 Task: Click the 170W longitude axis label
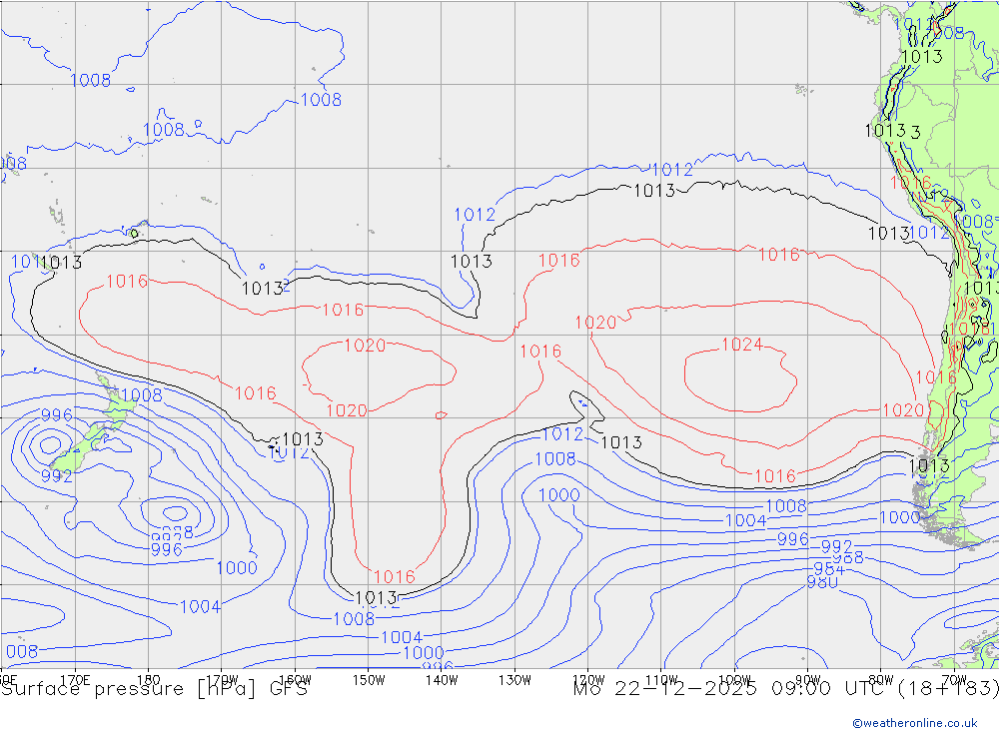pyautogui.click(x=222, y=680)
